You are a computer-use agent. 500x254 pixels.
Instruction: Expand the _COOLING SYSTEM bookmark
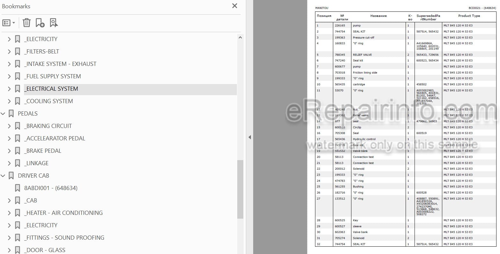tap(9, 101)
